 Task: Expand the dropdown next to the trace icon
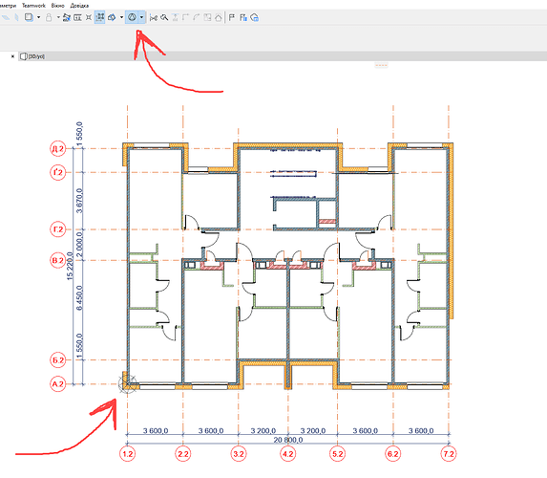tap(38, 17)
